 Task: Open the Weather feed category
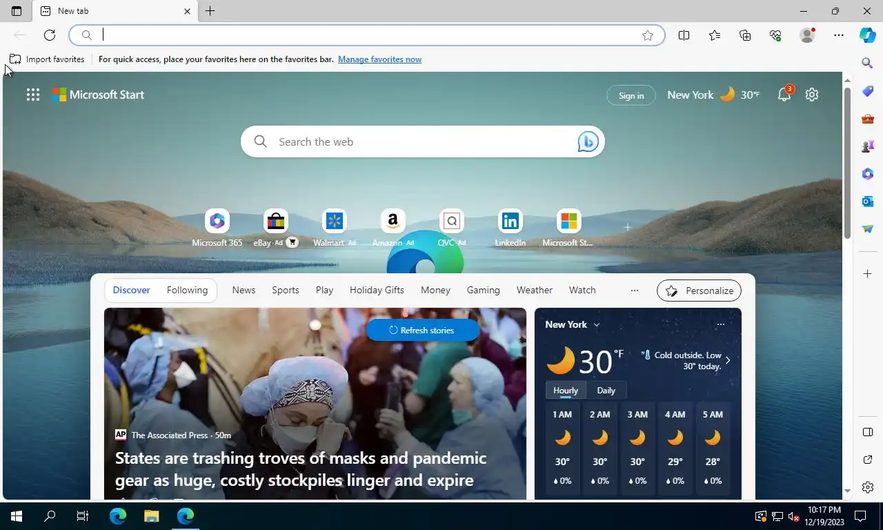click(x=535, y=291)
